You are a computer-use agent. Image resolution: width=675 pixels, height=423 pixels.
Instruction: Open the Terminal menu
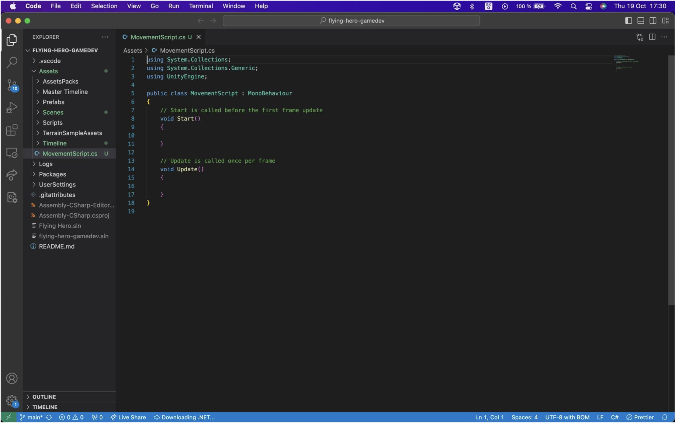[201, 6]
